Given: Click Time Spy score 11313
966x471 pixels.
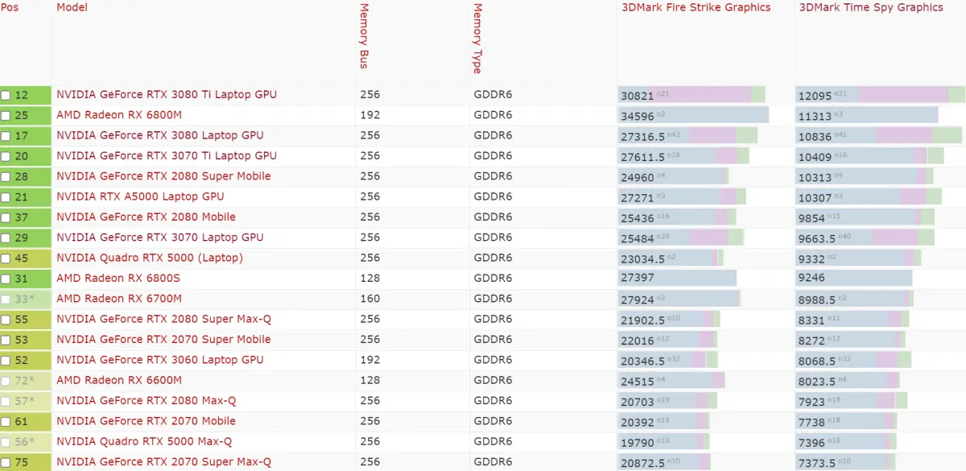Looking at the screenshot, I should [815, 115].
